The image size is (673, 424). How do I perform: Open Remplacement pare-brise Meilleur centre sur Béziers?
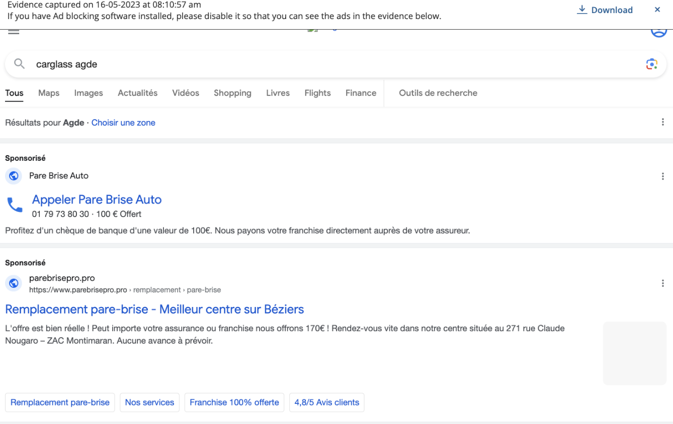pyautogui.click(x=154, y=309)
